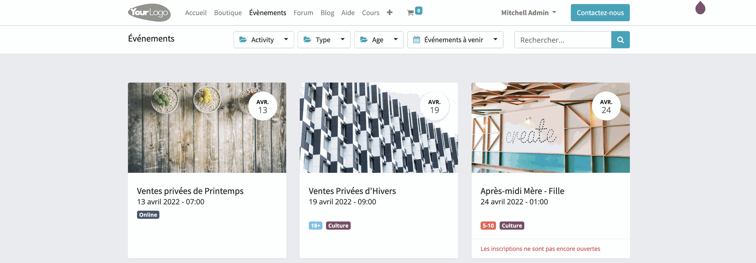This screenshot has height=263, width=756.
Task: Click the plus icon in the navigation bar
Action: click(x=389, y=13)
